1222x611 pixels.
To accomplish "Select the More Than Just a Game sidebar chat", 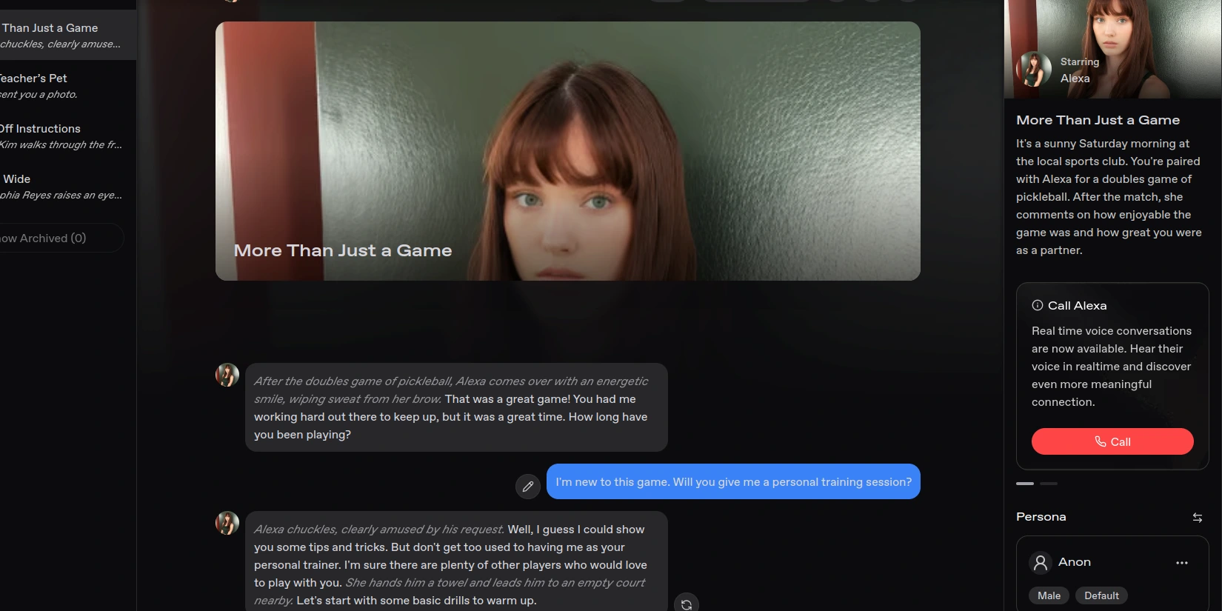I will tap(59, 36).
